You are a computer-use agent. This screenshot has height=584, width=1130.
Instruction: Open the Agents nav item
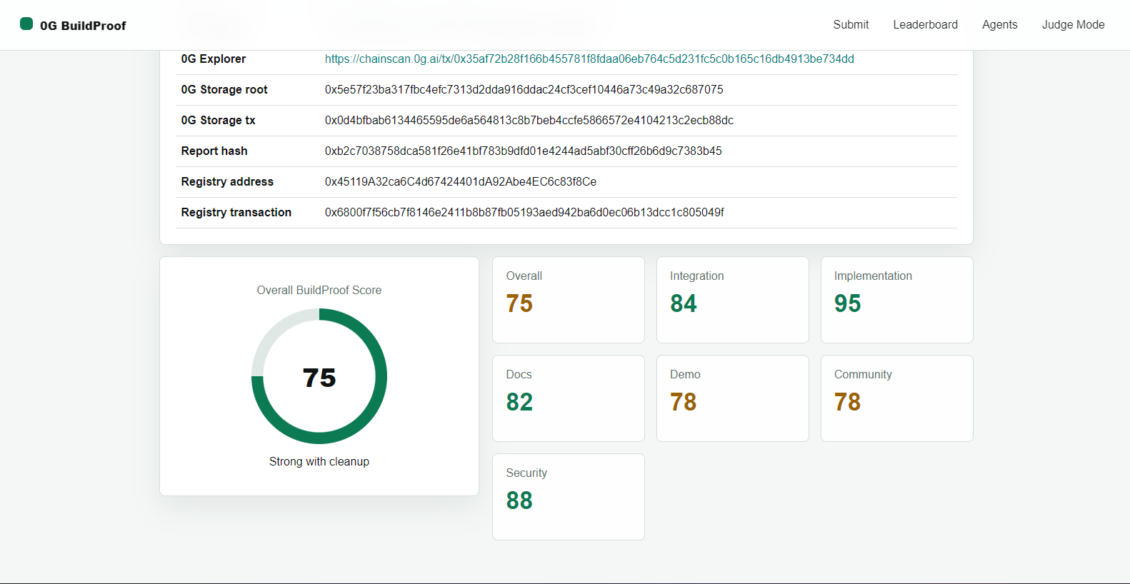click(x=999, y=24)
